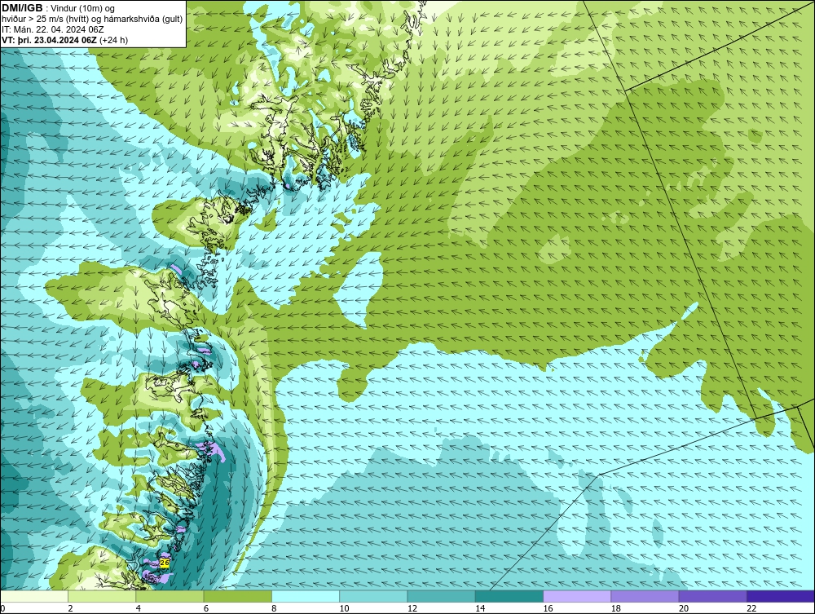Screen dimensions: 815x614
Task: Click the 18–20 m/s purple legend swatch
Action: coord(645,596)
